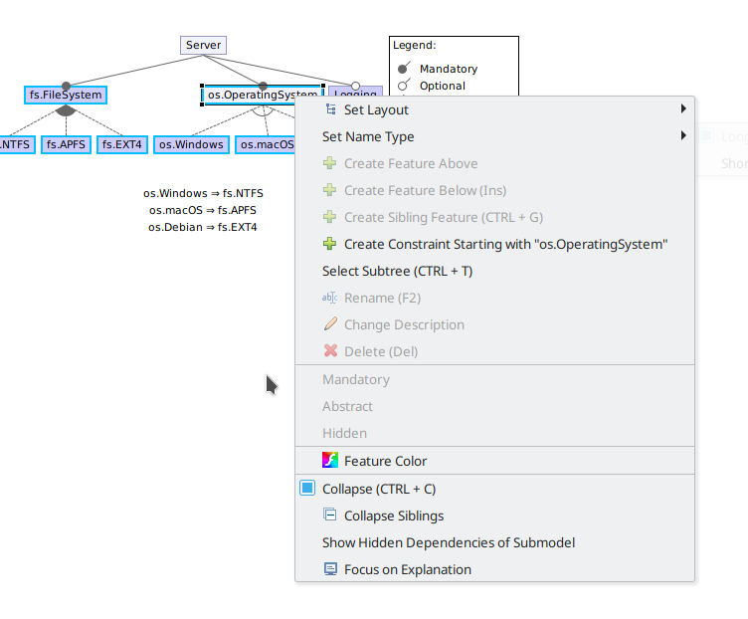Click the Legend: title
The height and width of the screenshot is (619, 748).
click(415, 45)
